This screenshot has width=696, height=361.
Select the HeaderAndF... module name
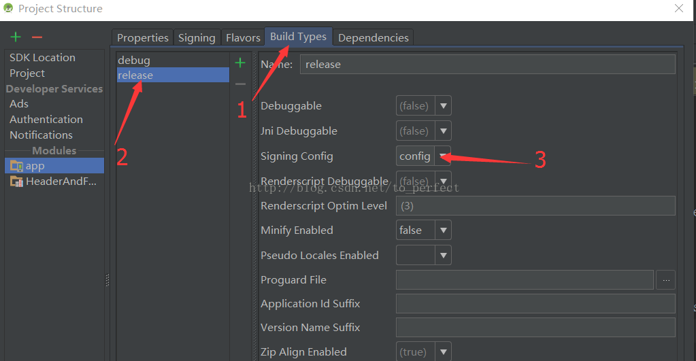click(61, 182)
